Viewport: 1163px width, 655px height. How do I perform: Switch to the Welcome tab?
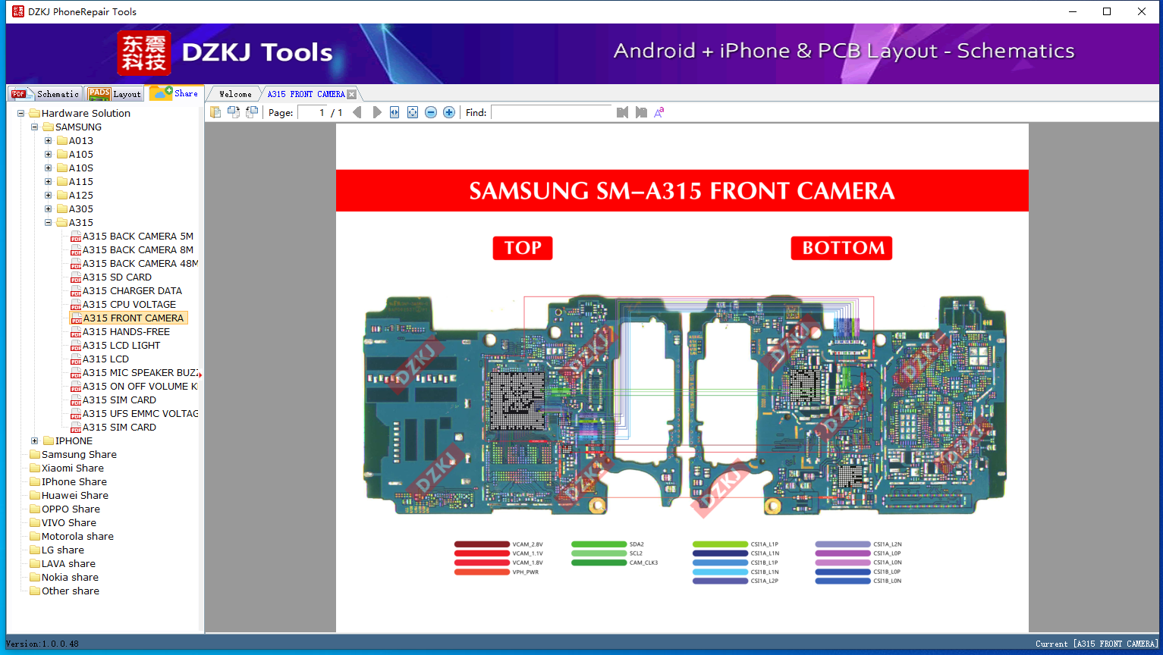tap(235, 94)
